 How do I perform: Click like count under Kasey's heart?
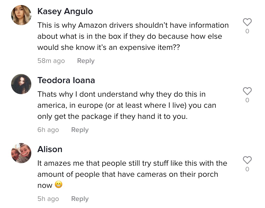[247, 31]
